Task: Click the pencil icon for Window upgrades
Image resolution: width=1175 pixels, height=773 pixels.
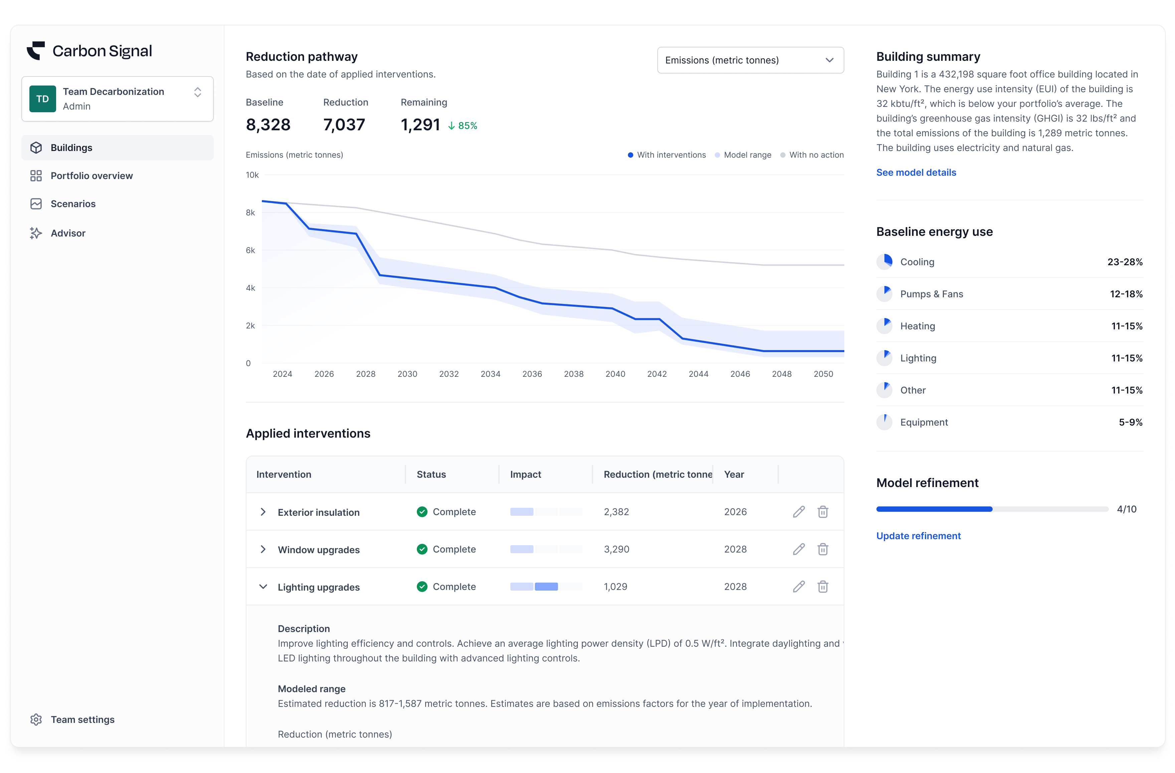Action: coord(798,549)
